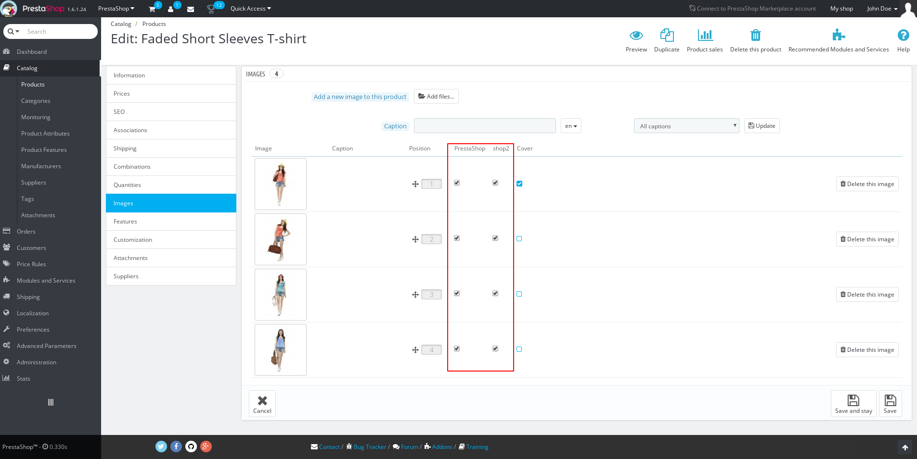Switch to the Combinations tab
This screenshot has height=459, width=917.
[132, 166]
